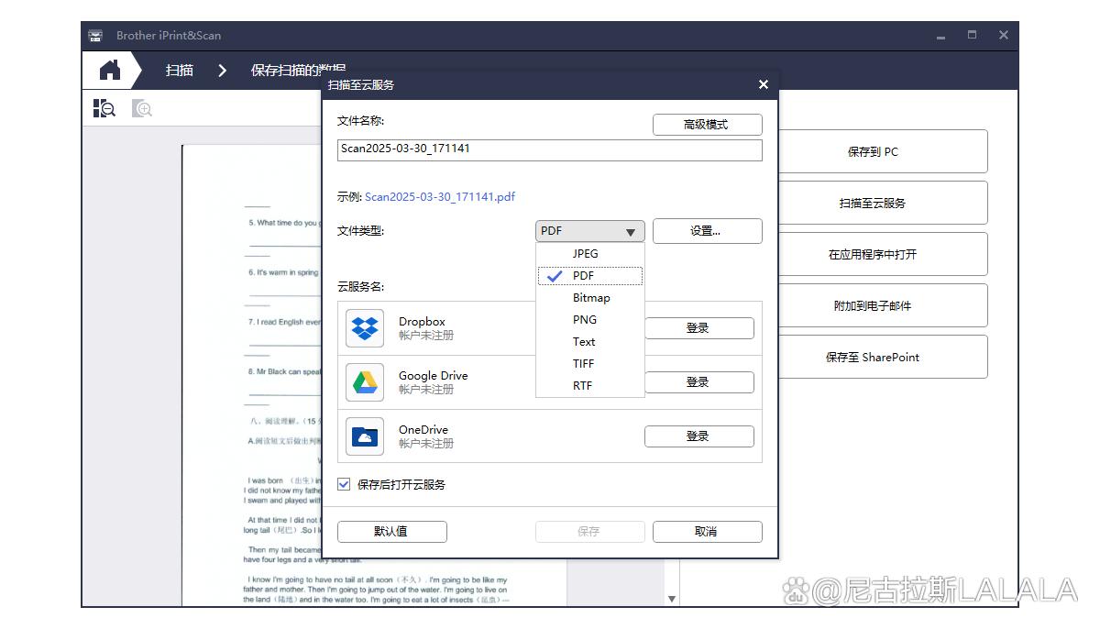The image size is (1100, 629).
Task: Select TIFF from file type list
Action: click(x=589, y=364)
